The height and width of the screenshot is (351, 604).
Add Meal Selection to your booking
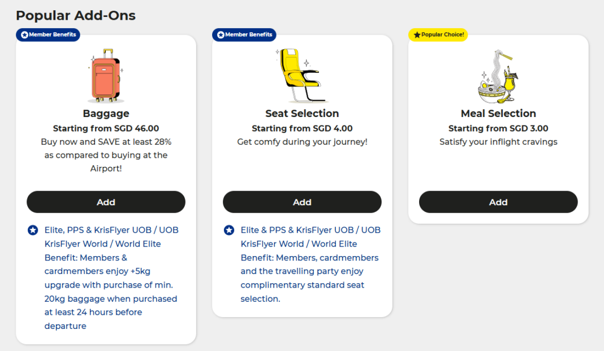point(498,202)
